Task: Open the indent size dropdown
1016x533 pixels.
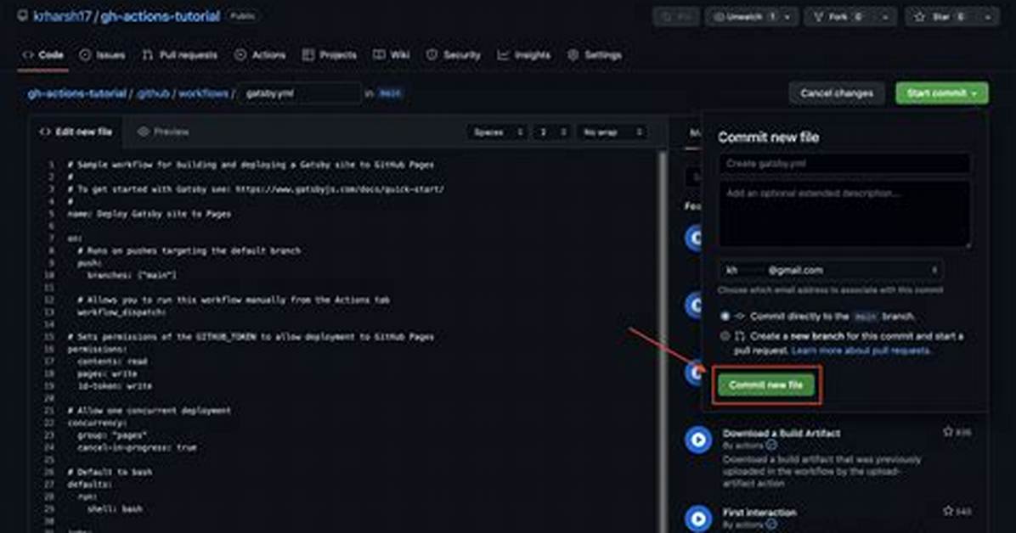Action: coord(552,132)
